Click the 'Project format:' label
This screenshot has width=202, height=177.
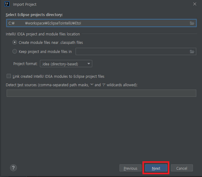[25, 64]
